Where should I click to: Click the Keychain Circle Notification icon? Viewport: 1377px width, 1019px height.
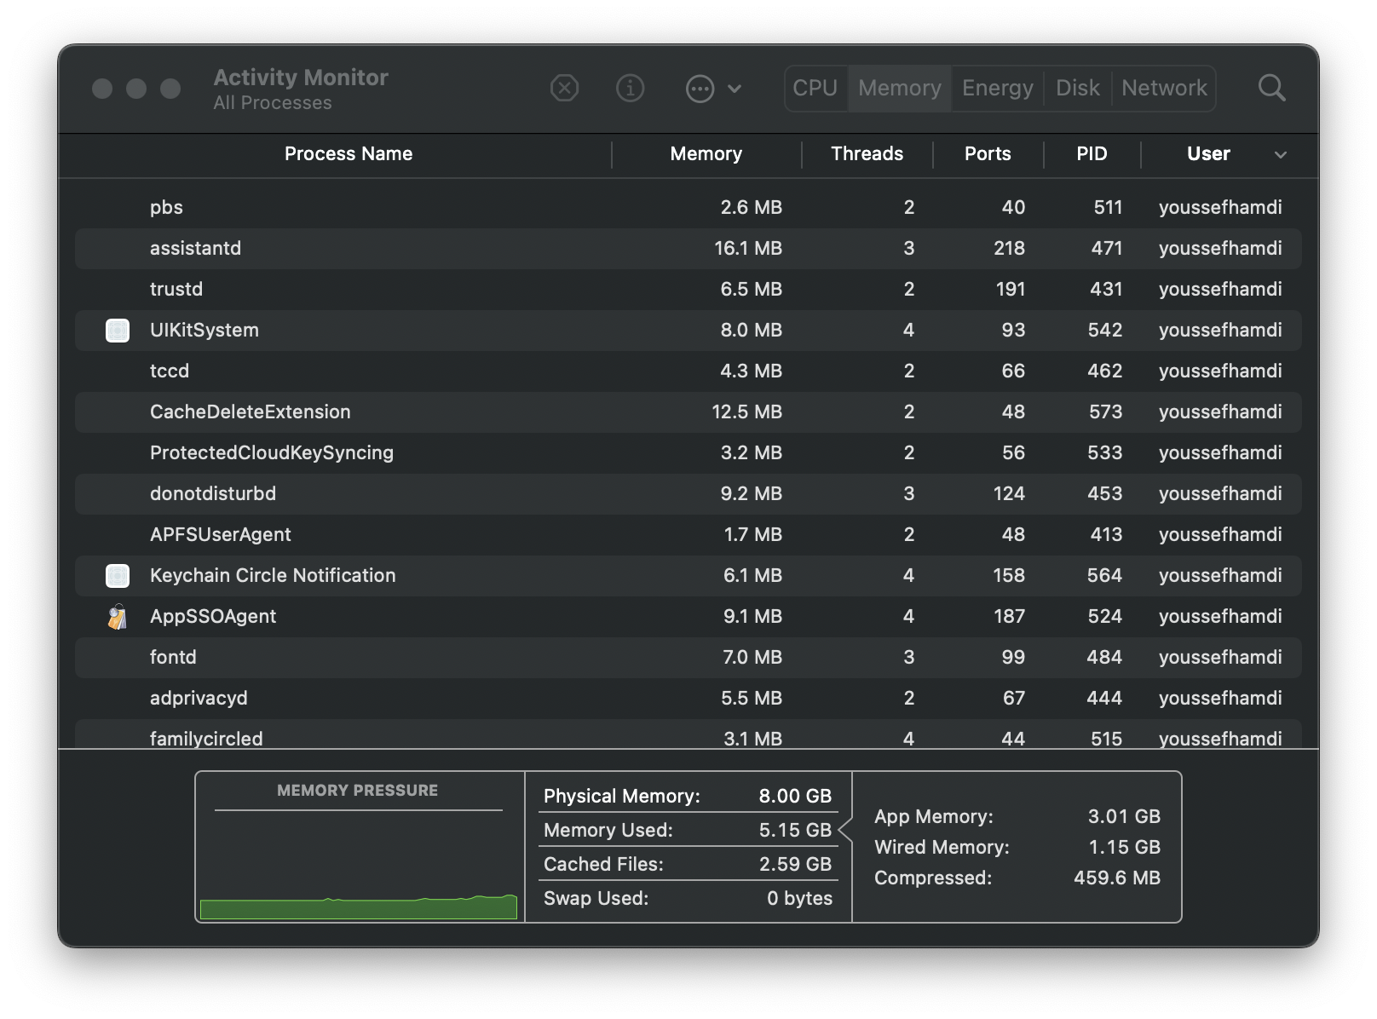(x=118, y=576)
